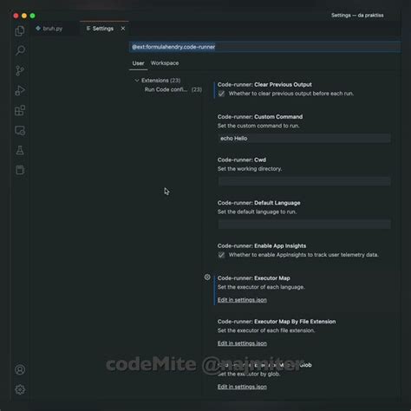Click 'Set the executor of each language.' text
This screenshot has width=411, height=411.
click(261, 287)
